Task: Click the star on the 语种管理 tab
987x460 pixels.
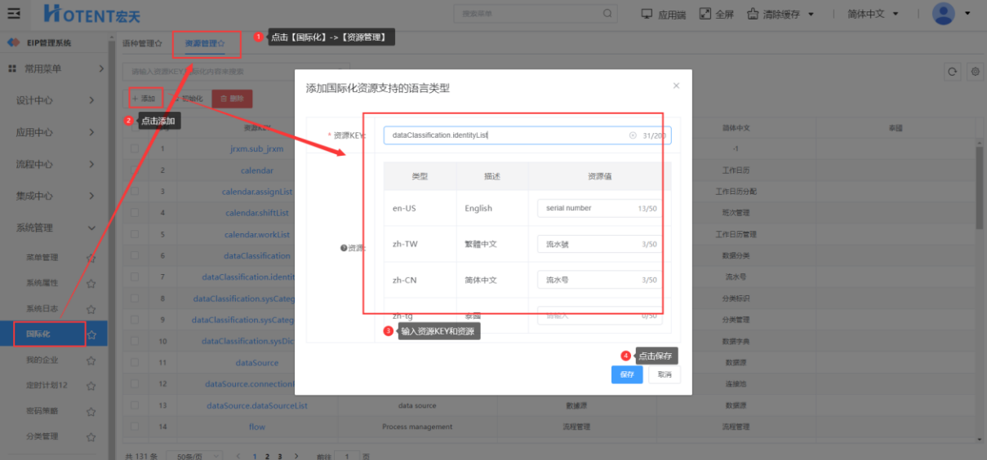Action: pos(158,43)
